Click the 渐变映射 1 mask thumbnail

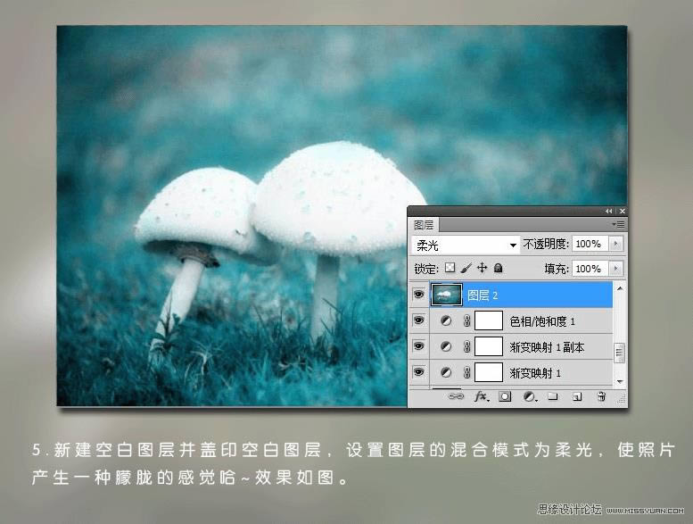coord(489,372)
